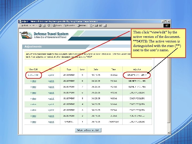Viewport: 192px width, 144px height.
Task: Open the Forward button history dropdown arrow
Action: click(37, 26)
